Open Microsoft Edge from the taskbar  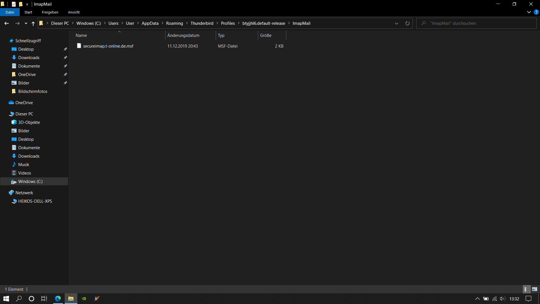58,299
